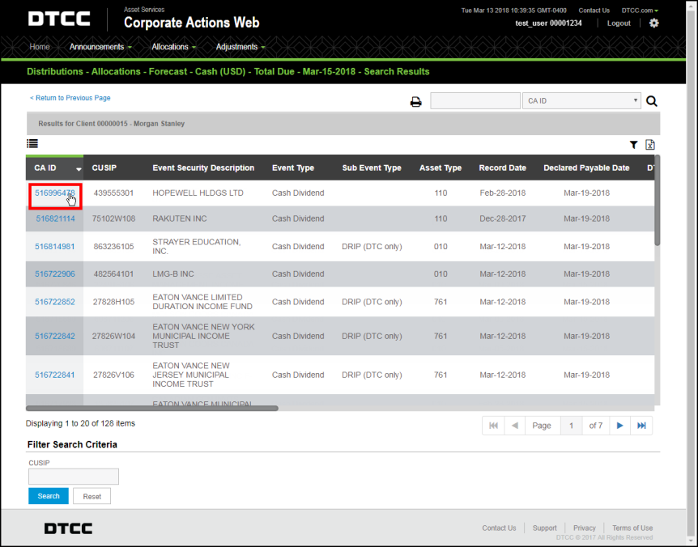
Task: Select CUSIP 482564101 cell
Action: (x=113, y=274)
